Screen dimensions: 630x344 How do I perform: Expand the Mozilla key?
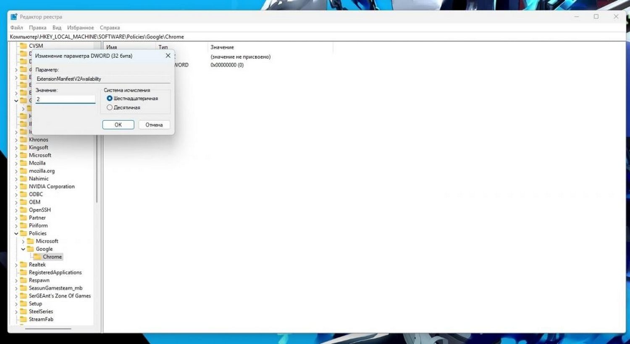(x=16, y=163)
